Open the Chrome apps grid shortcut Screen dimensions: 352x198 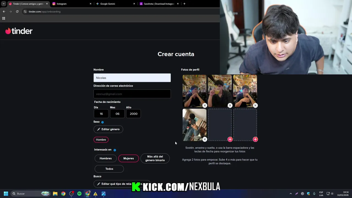[4, 18]
